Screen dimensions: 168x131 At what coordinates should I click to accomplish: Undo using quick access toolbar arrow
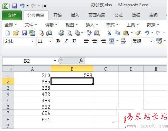coord(22,6)
